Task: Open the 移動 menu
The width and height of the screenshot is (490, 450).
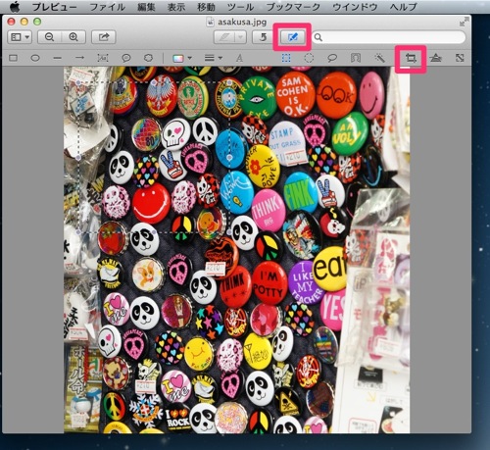Action: pos(206,7)
